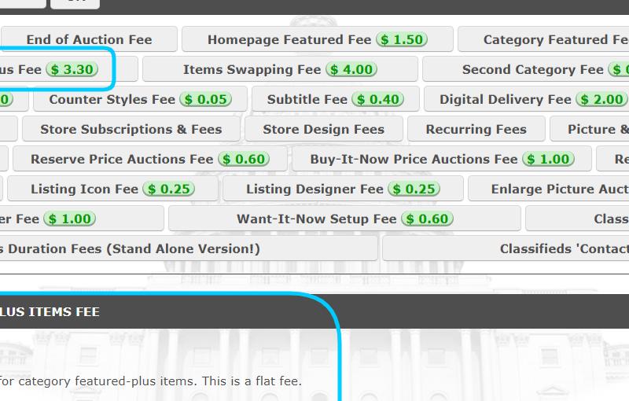Image resolution: width=629 pixels, height=401 pixels.
Task: Click the $ 0.40 price badge
Action: click(x=378, y=99)
